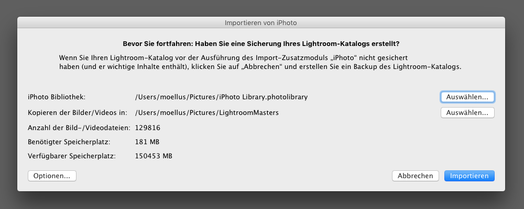524x209 pixels.
Task: Click the 'Kopieren der Bilder/Videos in:' label
Action: click(x=78, y=113)
